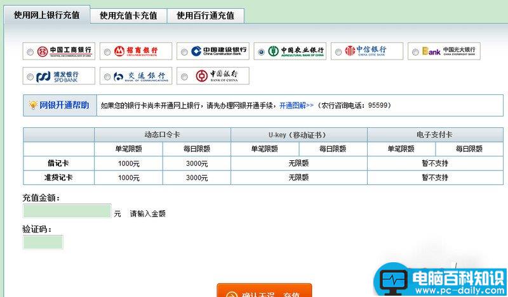
Task: Click the 充值金额： label
Action: pyautogui.click(x=41, y=198)
